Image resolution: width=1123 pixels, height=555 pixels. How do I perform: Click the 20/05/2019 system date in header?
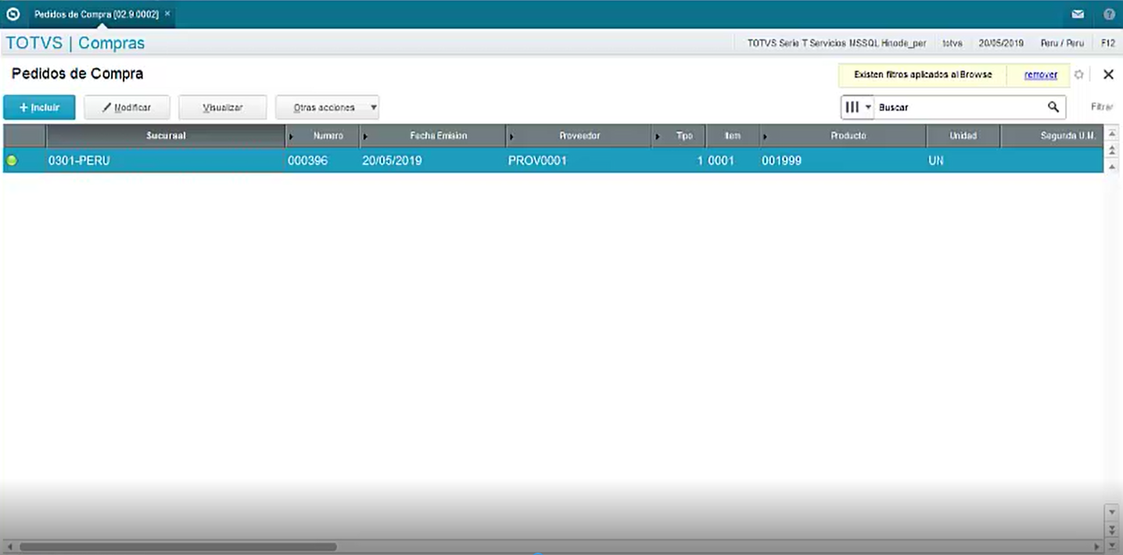1000,43
